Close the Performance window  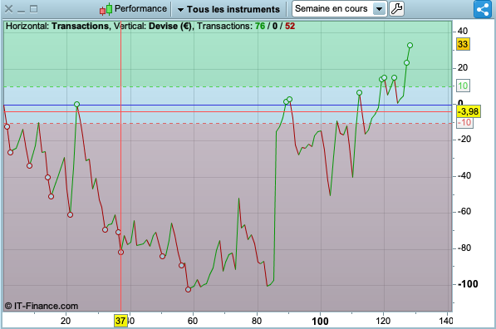(9, 9)
